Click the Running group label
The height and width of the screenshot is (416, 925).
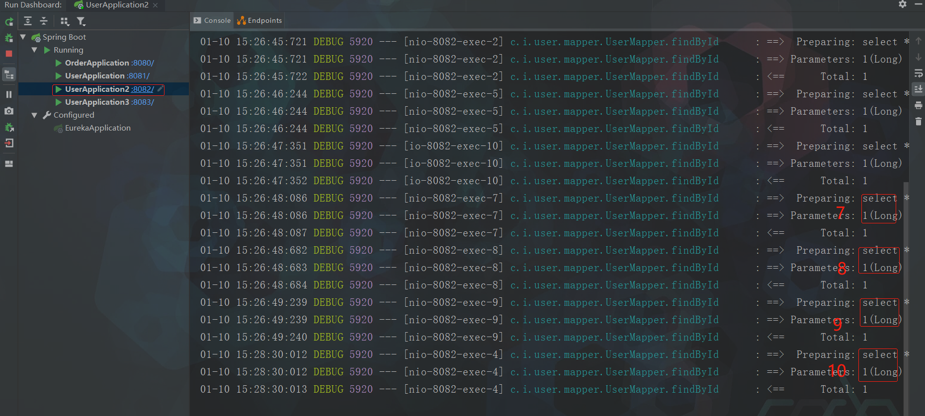point(68,50)
